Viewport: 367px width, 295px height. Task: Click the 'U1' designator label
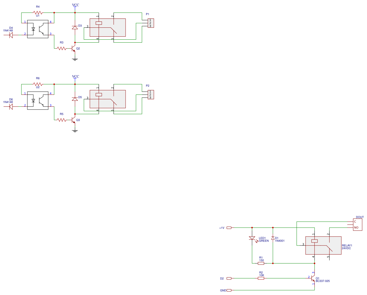38,16
